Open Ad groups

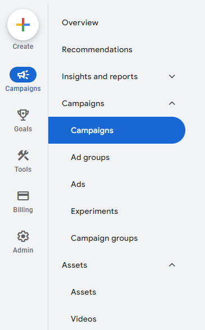pos(90,157)
